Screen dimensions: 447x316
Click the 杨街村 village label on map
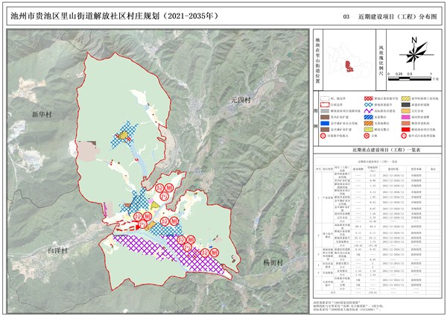273,263
